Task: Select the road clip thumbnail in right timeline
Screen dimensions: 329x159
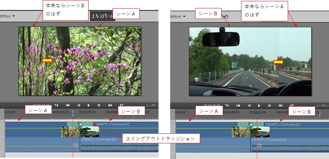Action: click(260, 132)
